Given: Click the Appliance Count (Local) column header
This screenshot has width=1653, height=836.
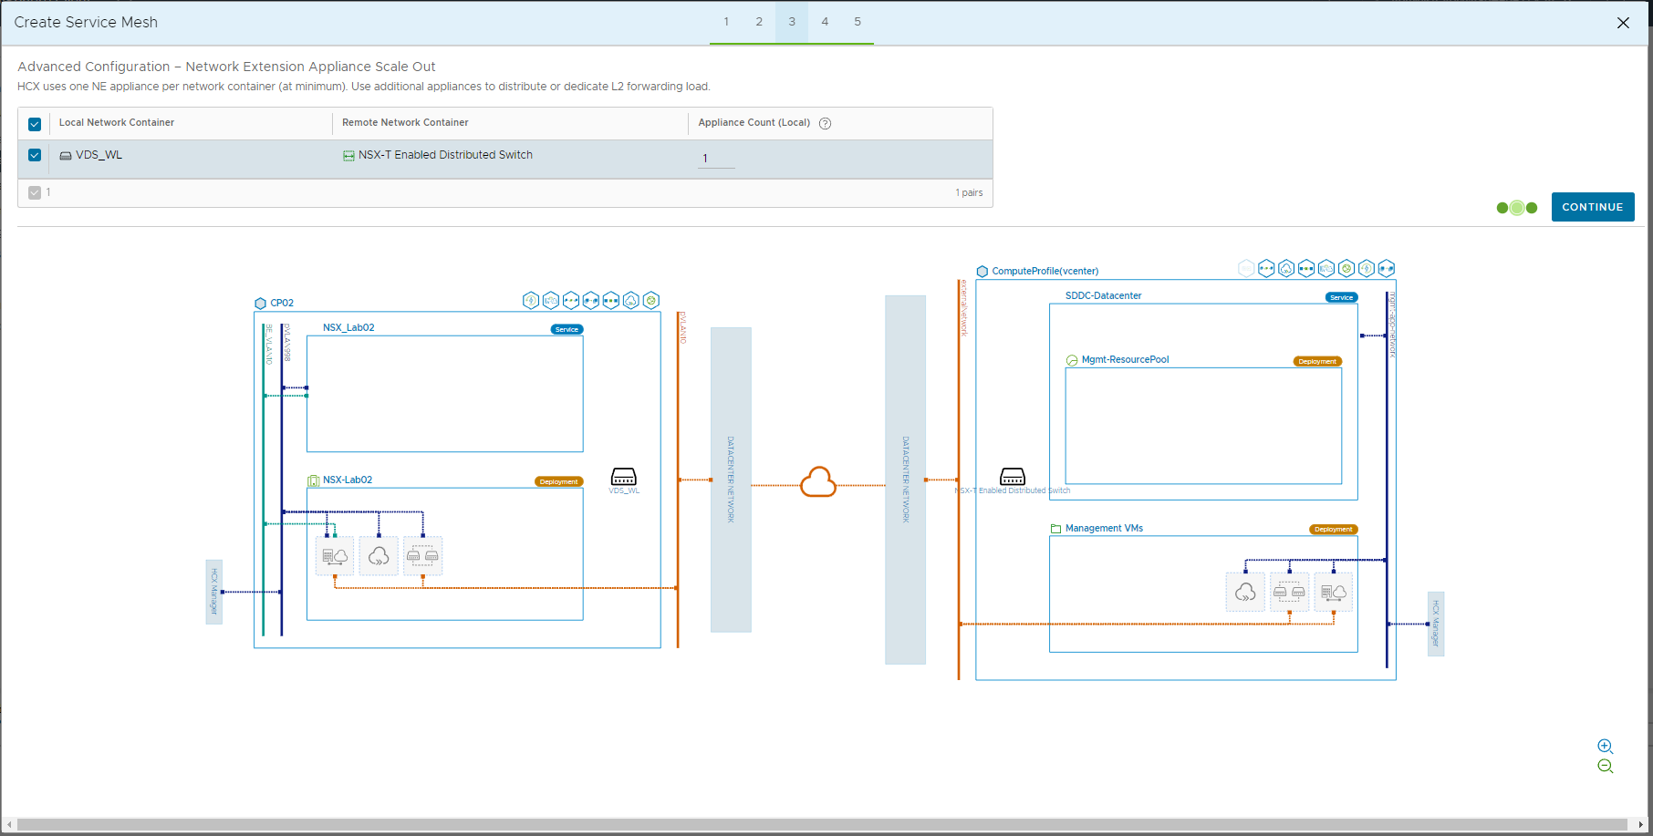Looking at the screenshot, I should [x=754, y=123].
